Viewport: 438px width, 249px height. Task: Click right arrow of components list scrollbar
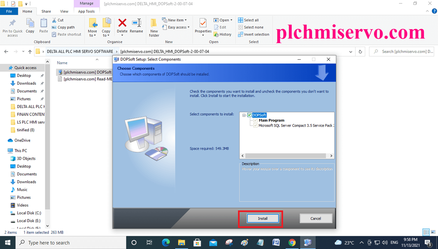click(x=331, y=156)
